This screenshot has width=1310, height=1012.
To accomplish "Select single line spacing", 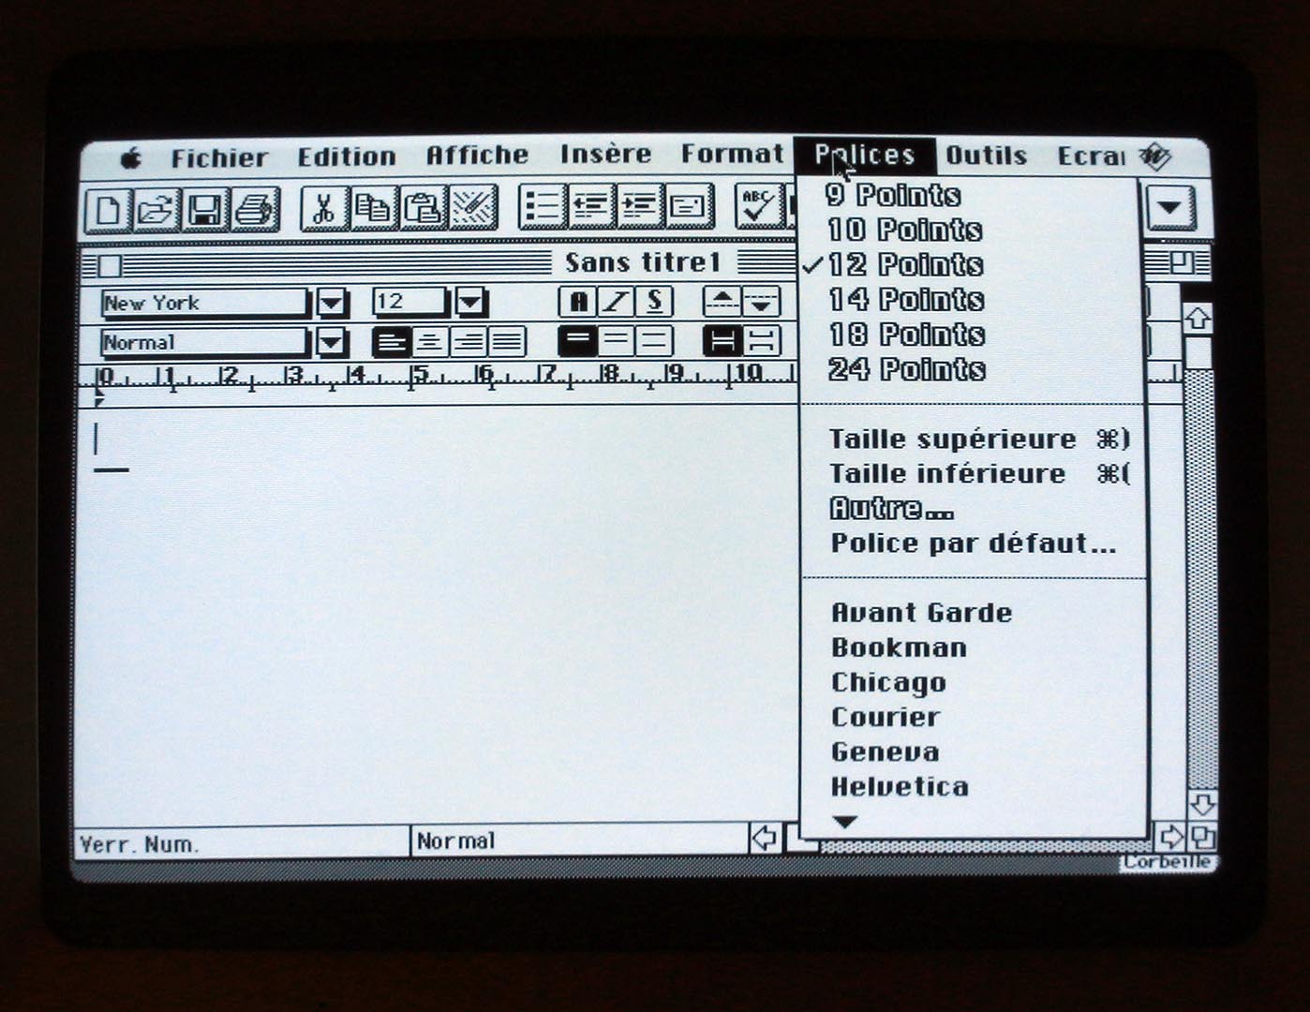I will click(x=577, y=341).
